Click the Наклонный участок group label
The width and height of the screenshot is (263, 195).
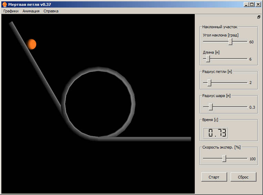(220, 27)
